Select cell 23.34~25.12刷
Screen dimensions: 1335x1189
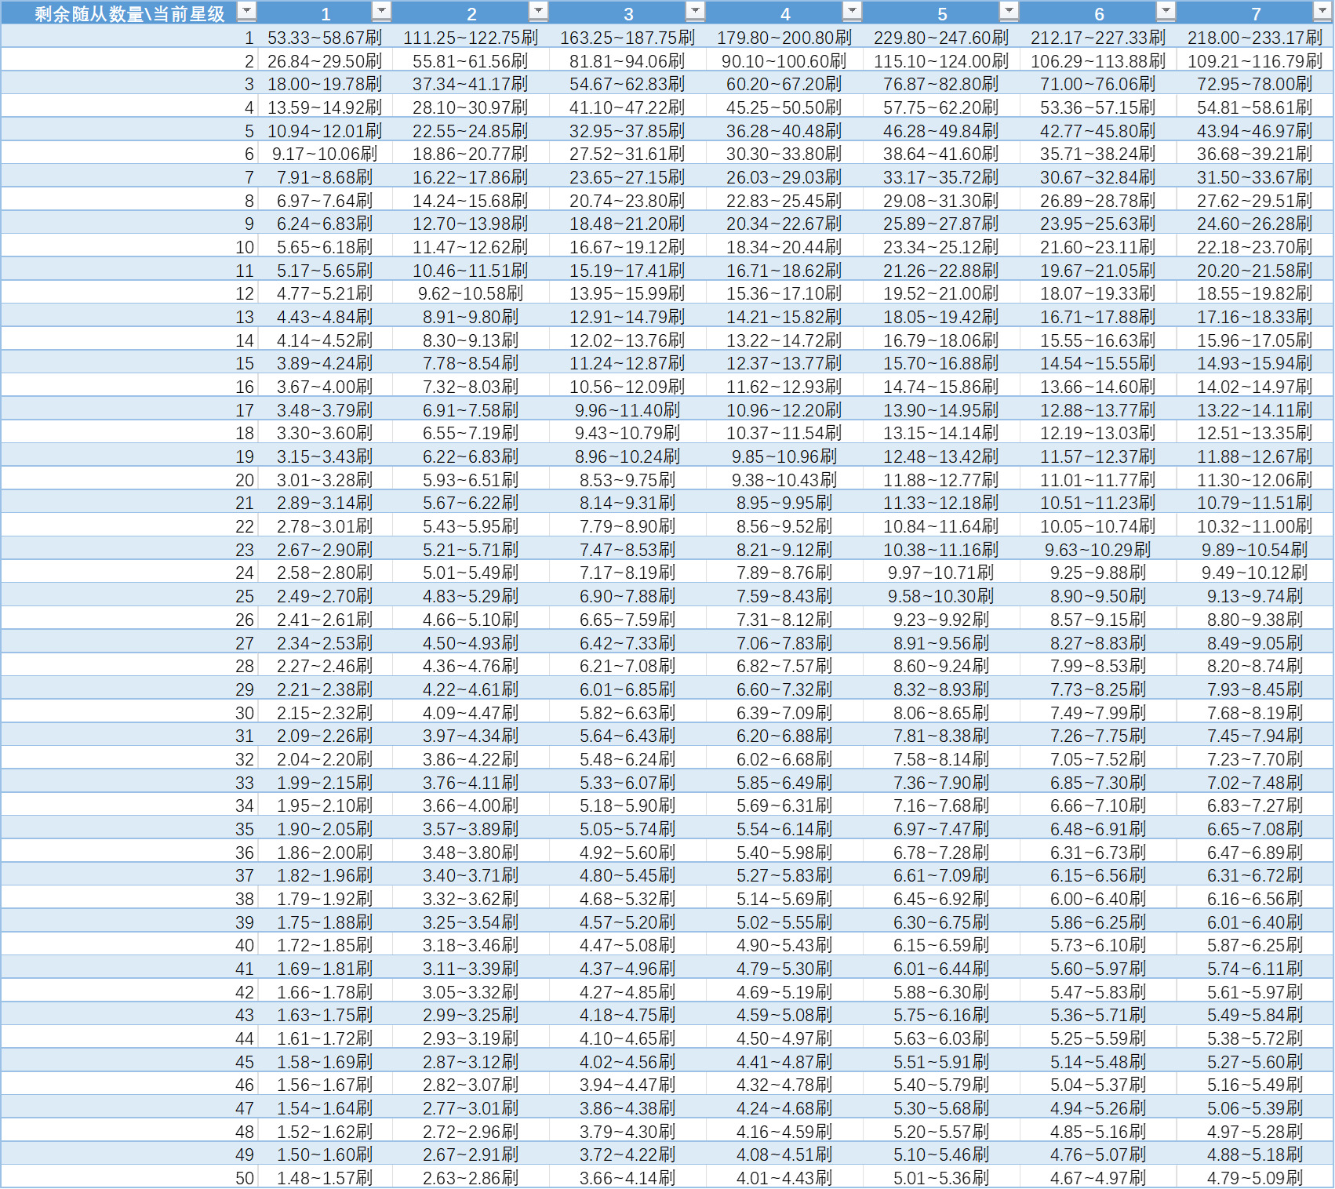pos(941,247)
